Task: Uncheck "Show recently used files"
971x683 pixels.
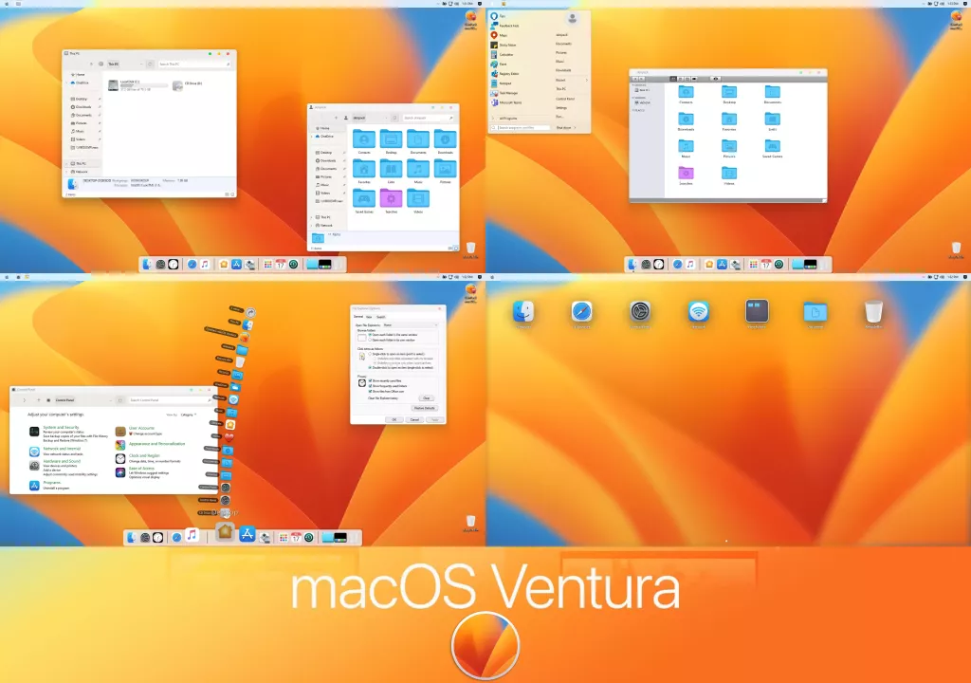Action: coord(370,381)
